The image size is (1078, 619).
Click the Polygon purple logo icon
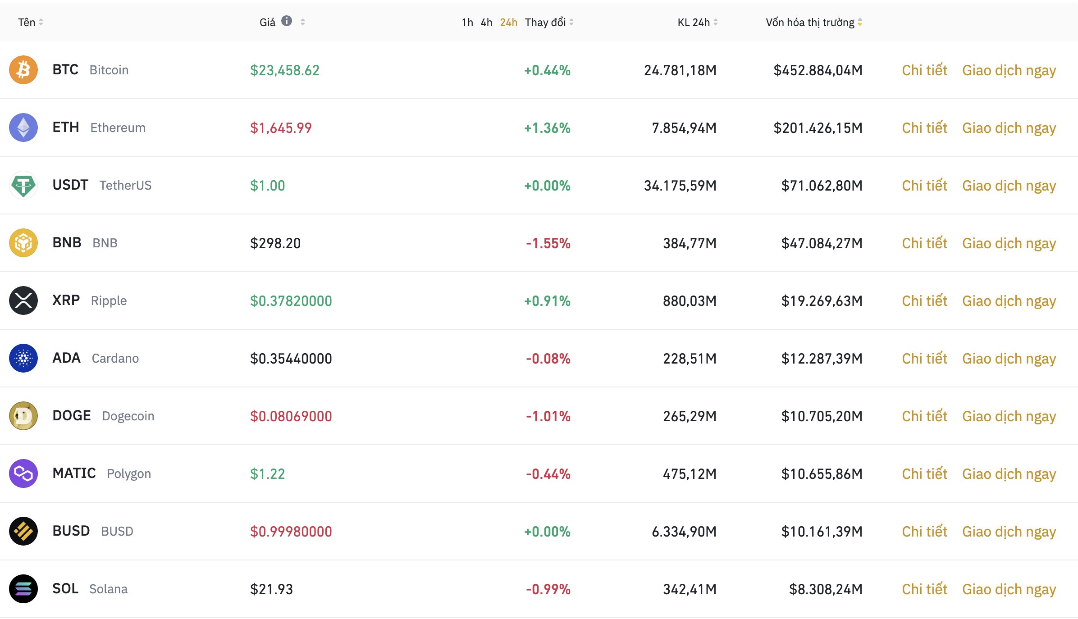(23, 473)
